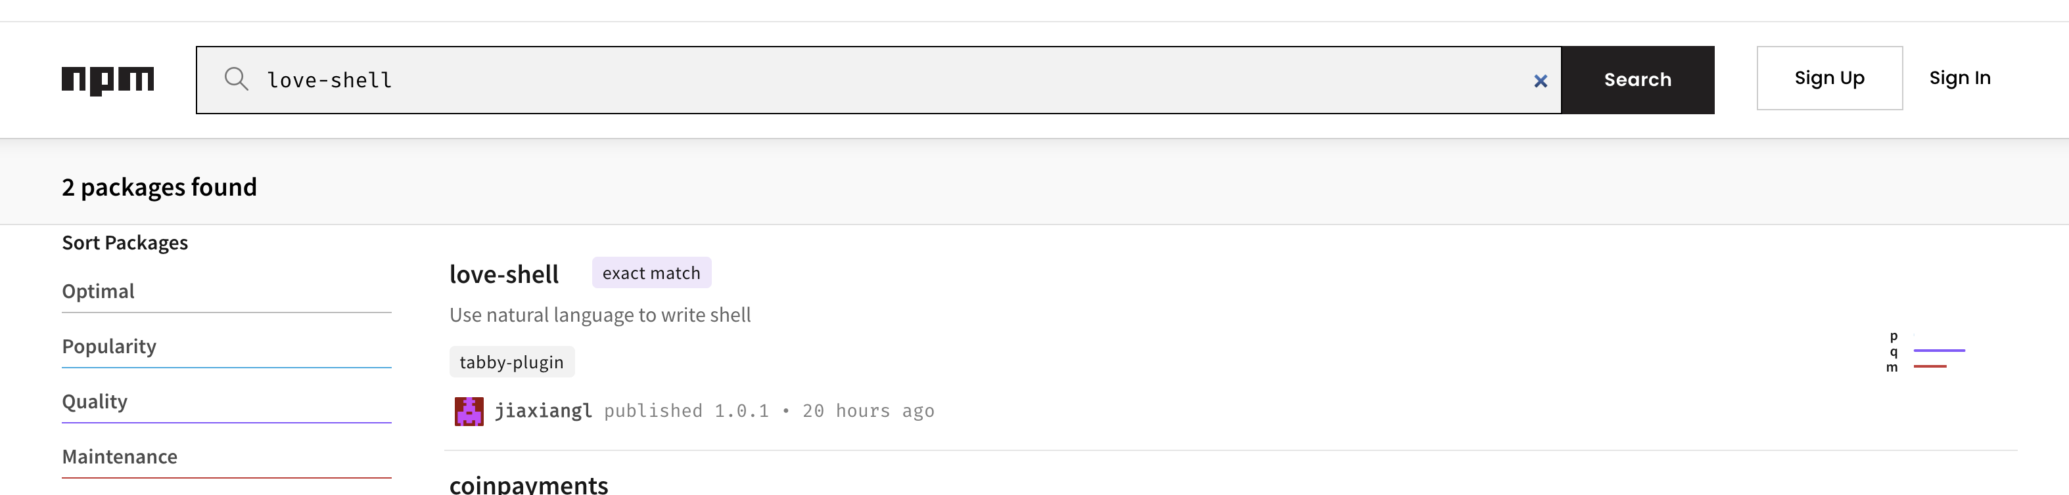Open the love-shell package page

(x=504, y=274)
